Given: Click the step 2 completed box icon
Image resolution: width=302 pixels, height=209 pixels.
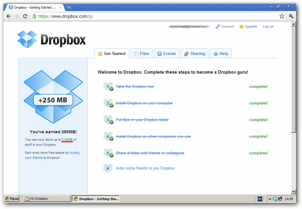Looking at the screenshot, I should [x=108, y=103].
